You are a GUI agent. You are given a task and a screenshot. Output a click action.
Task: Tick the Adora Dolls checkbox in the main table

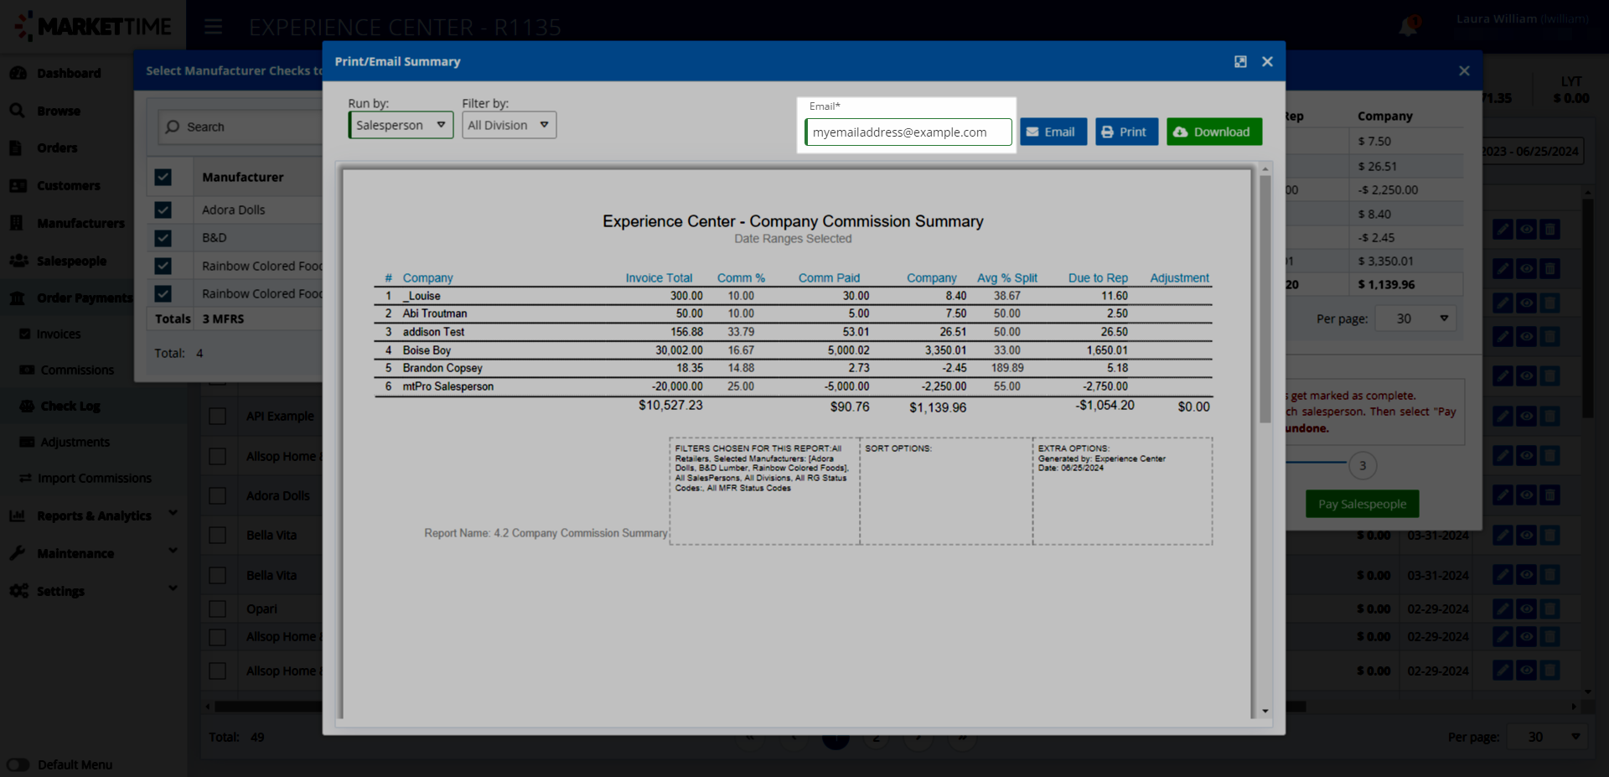217,495
